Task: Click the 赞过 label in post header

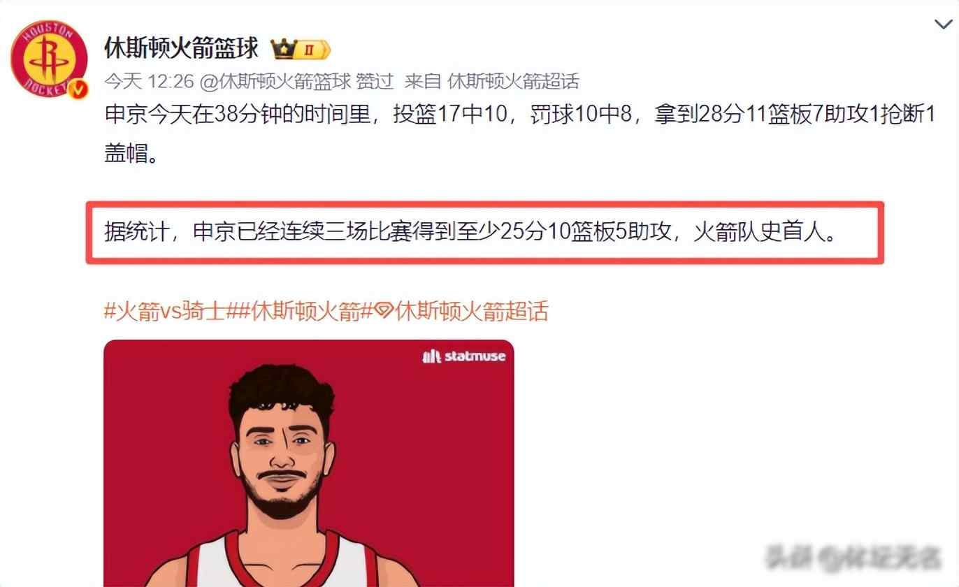Action: pyautogui.click(x=375, y=82)
